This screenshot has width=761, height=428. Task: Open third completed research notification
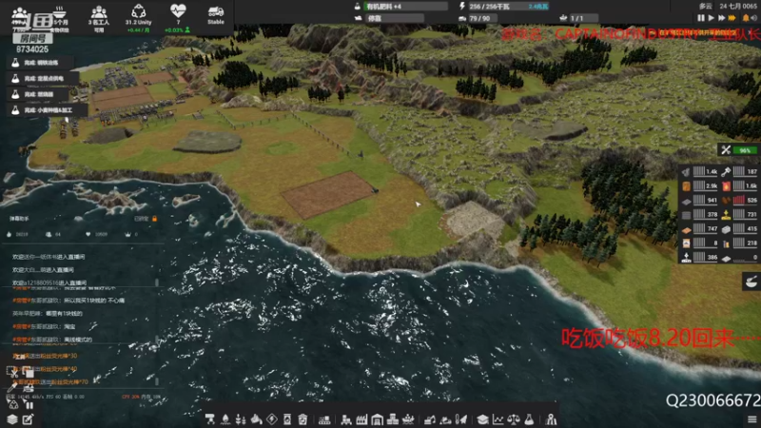pos(38,94)
